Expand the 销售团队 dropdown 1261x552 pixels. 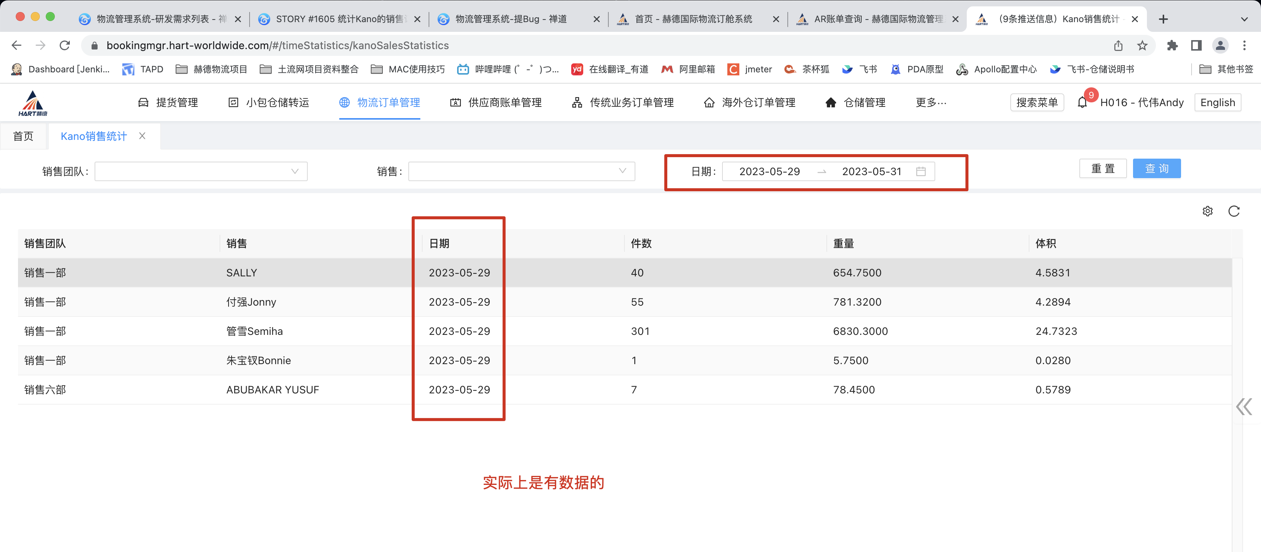click(201, 172)
